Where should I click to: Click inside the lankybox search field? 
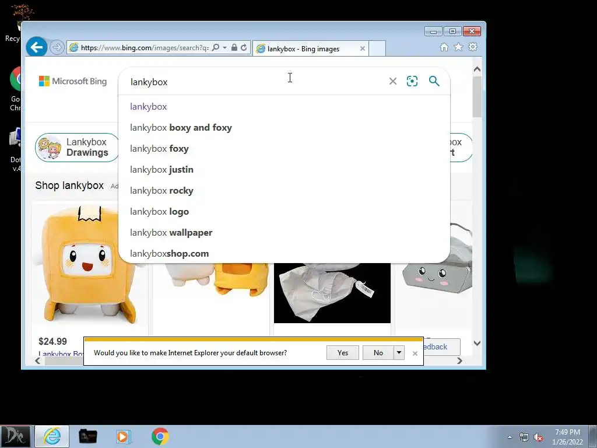(x=255, y=82)
